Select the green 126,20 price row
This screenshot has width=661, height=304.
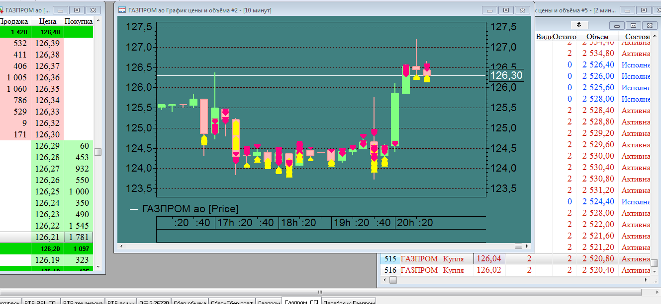click(47, 248)
